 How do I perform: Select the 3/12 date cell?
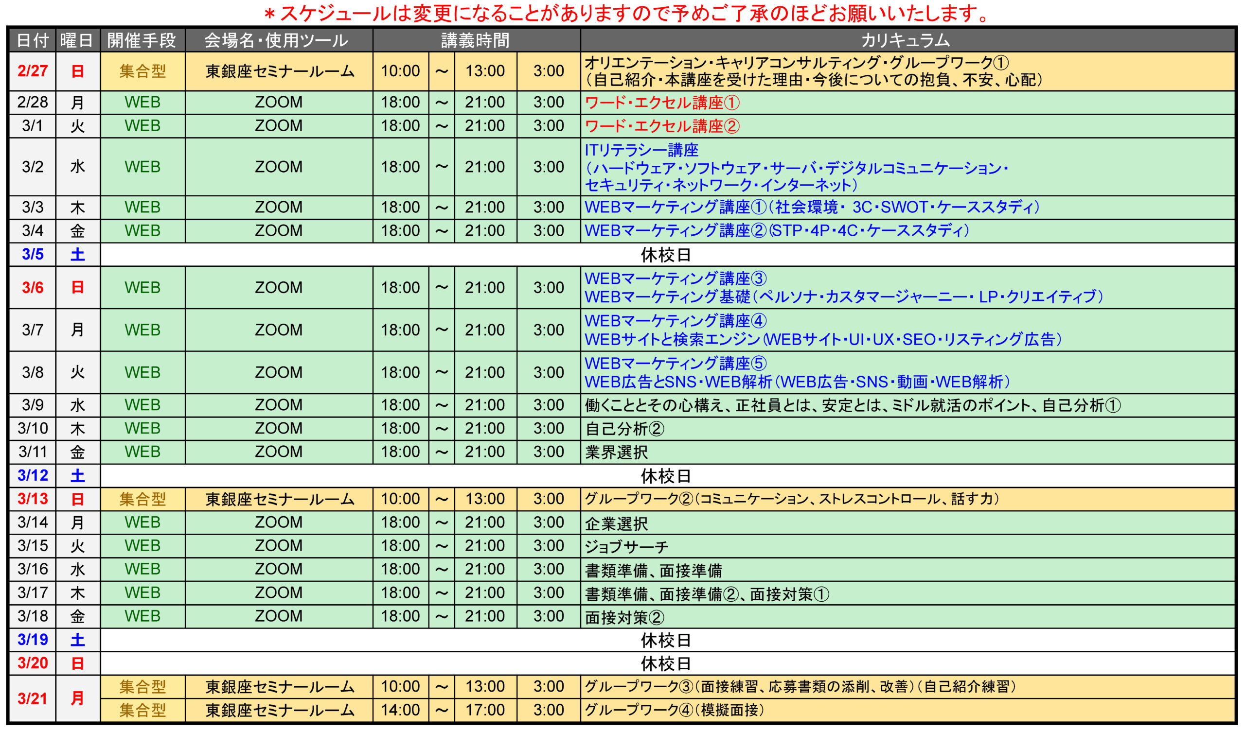click(33, 475)
